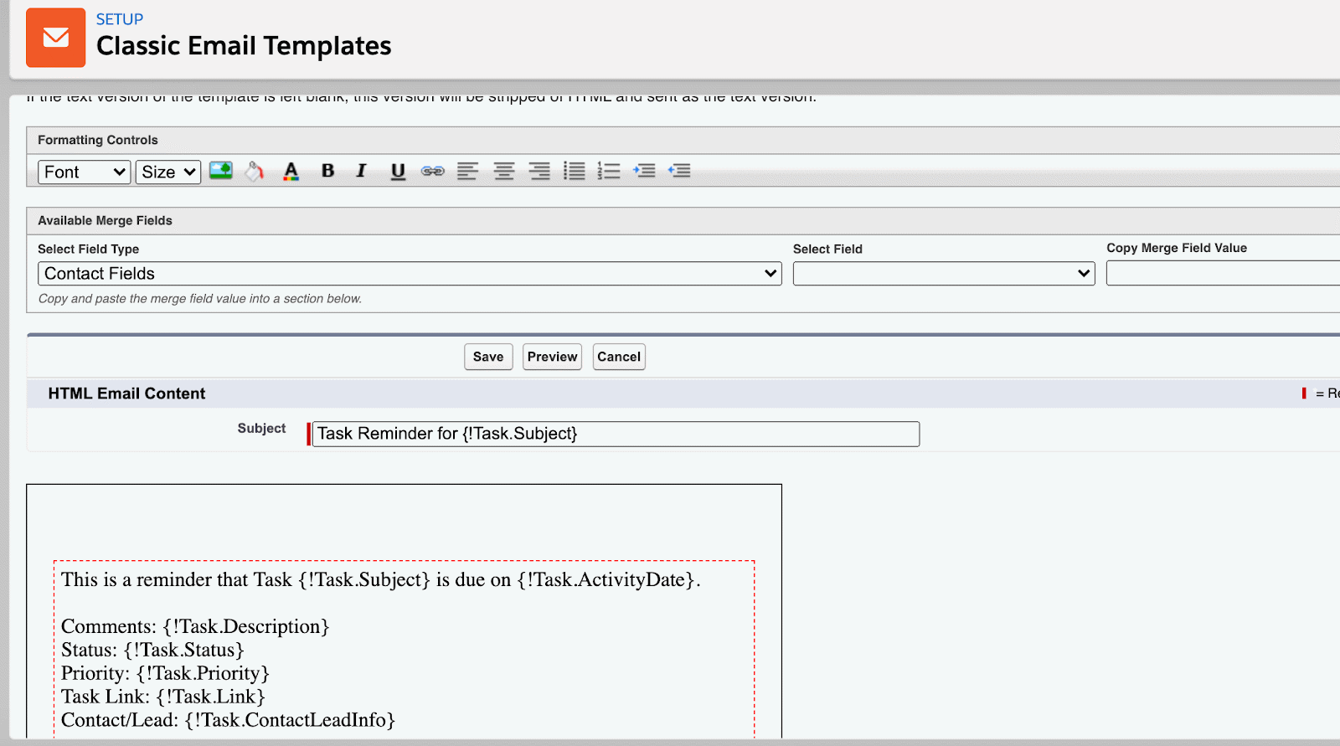Align text right
1340x746 pixels.
click(x=539, y=171)
